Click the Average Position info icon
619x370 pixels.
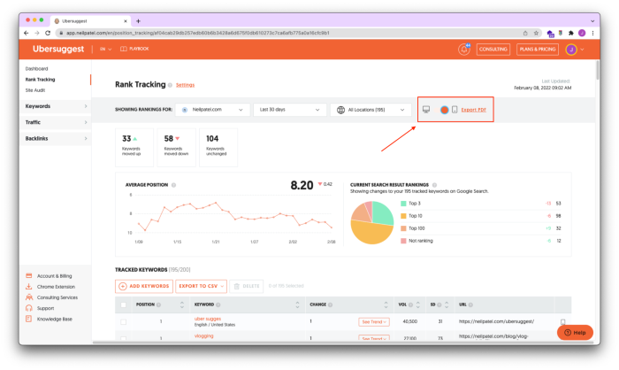(x=173, y=185)
